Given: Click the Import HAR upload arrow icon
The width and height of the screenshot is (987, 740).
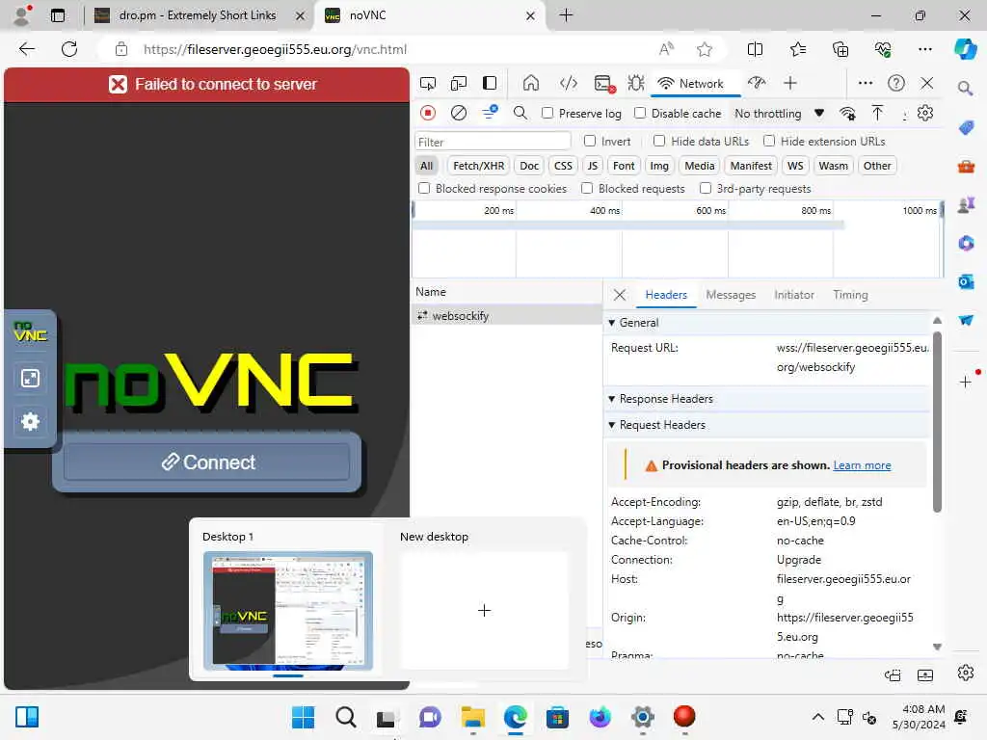Looking at the screenshot, I should click(x=877, y=114).
